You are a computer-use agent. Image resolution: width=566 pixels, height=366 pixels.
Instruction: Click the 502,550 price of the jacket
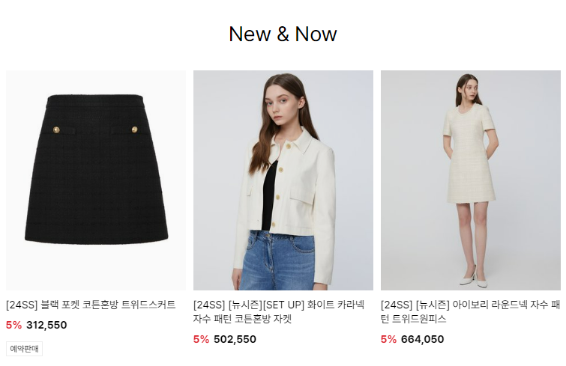coord(235,339)
